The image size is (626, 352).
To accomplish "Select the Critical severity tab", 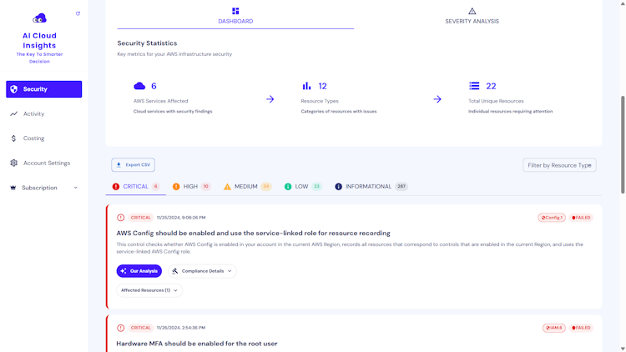I will pos(136,186).
